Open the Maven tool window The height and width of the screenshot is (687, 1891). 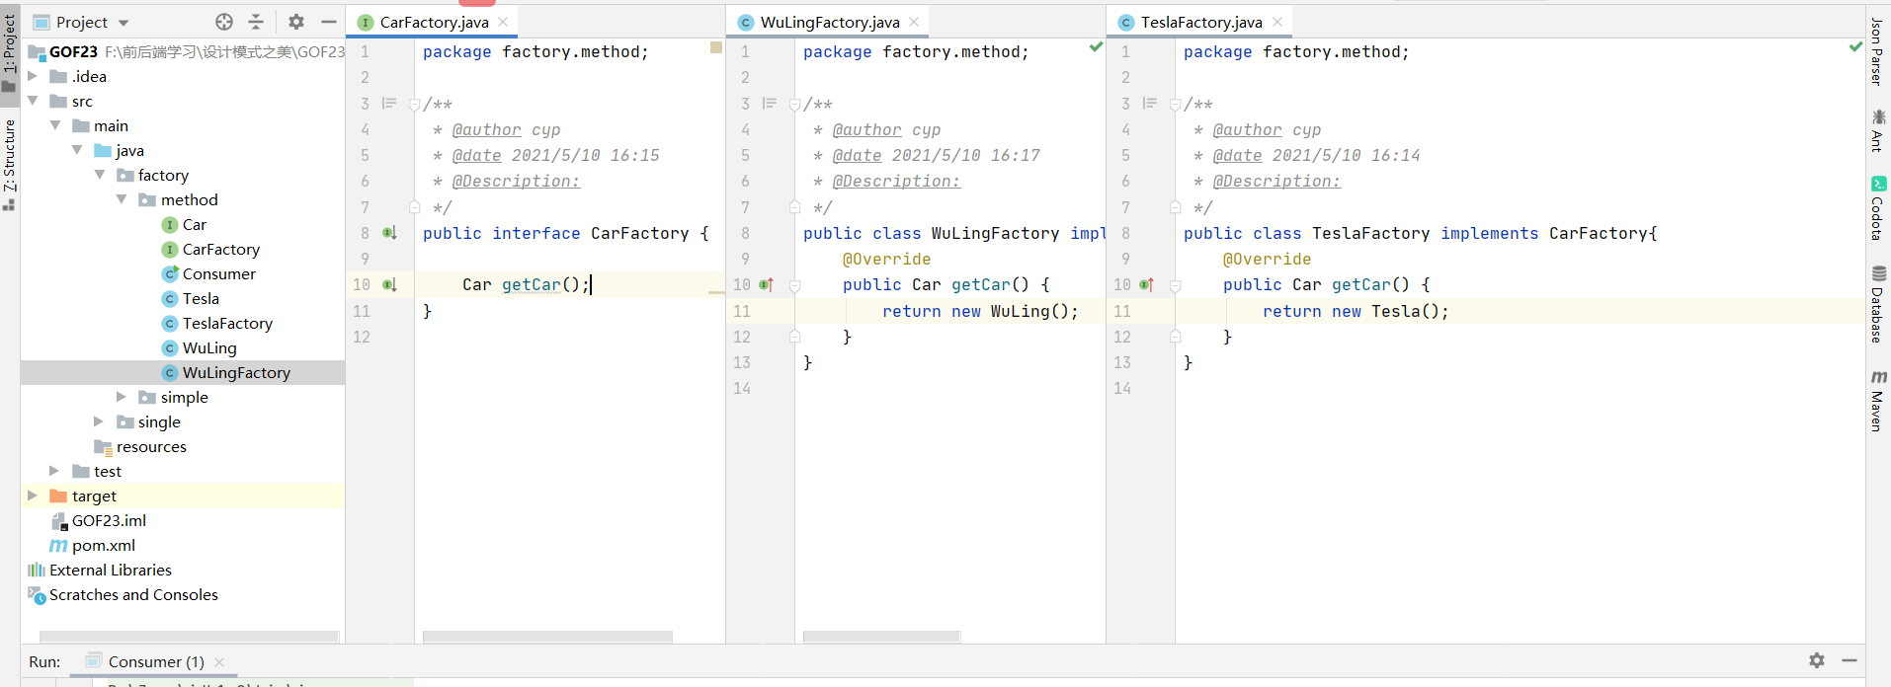pyautogui.click(x=1877, y=401)
